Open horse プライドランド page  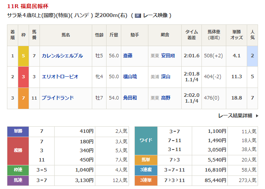(x=57, y=98)
